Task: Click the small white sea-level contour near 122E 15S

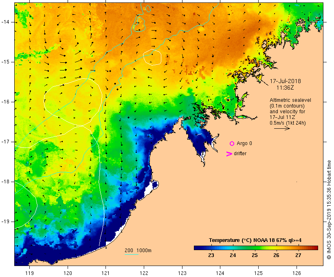Action: (x=152, y=57)
